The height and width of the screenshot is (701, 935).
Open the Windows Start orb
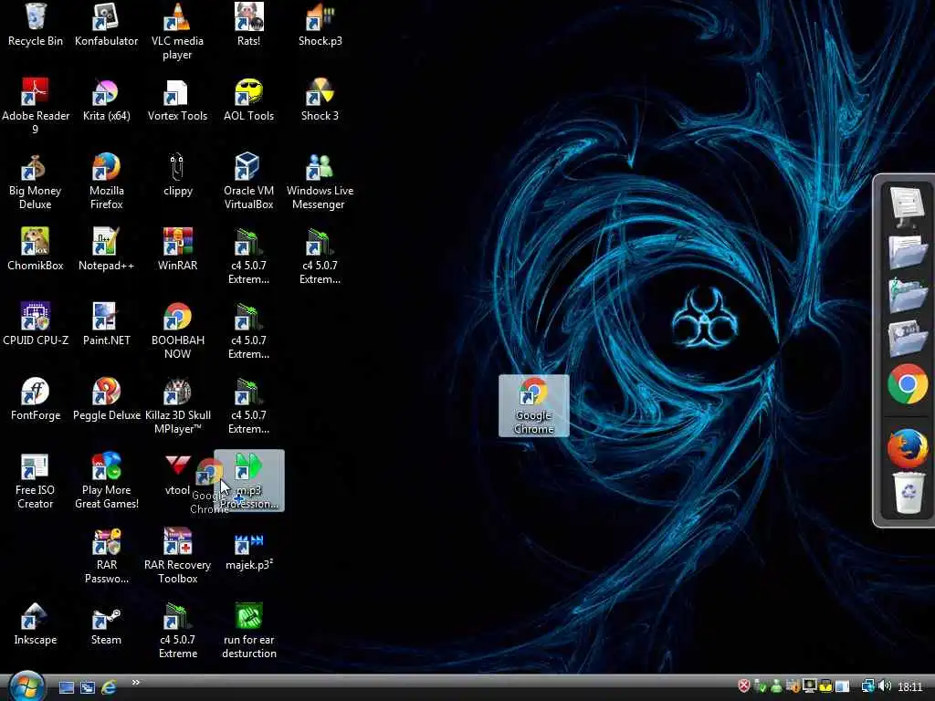pyautogui.click(x=26, y=686)
